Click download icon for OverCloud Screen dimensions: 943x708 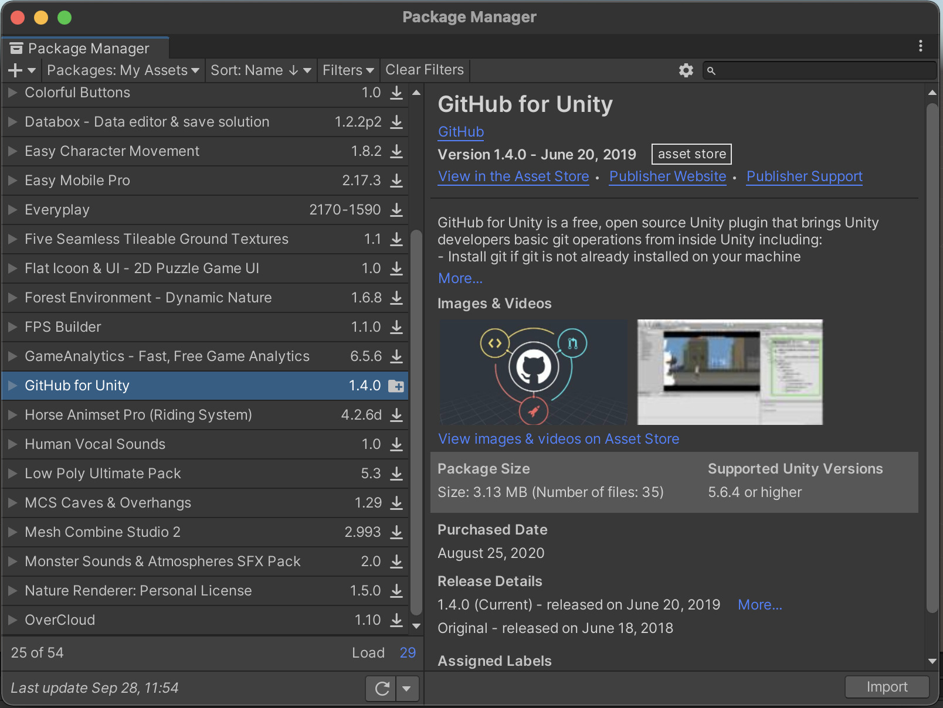pos(397,620)
